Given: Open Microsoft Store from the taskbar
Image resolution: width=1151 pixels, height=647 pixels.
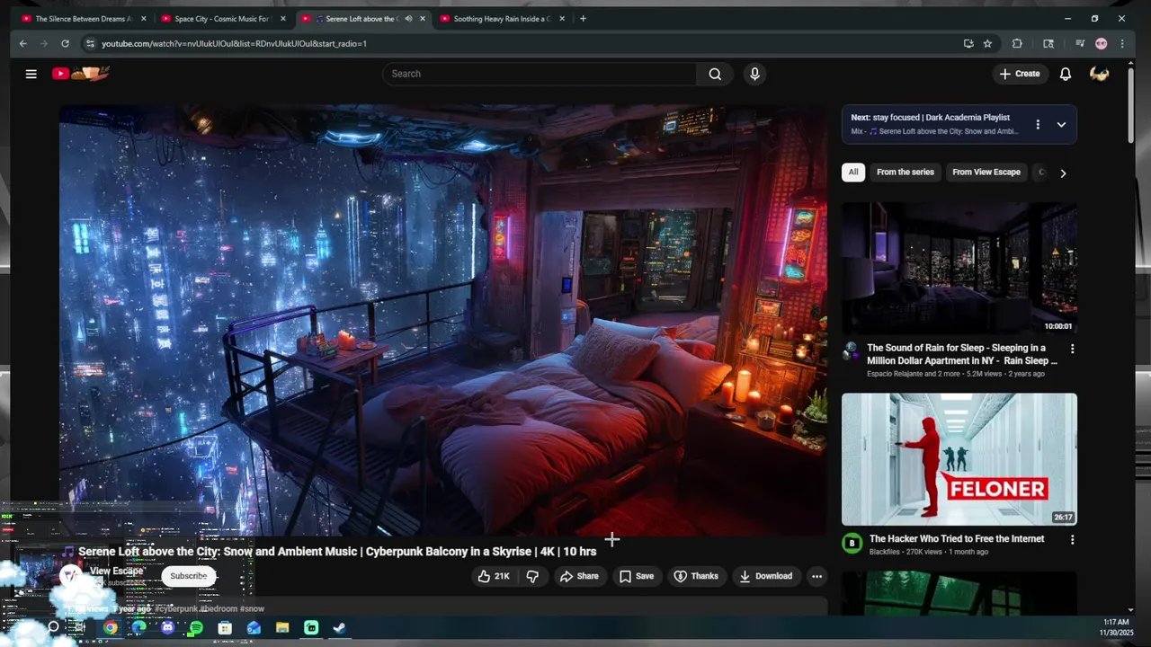Looking at the screenshot, I should pyautogui.click(x=225, y=628).
